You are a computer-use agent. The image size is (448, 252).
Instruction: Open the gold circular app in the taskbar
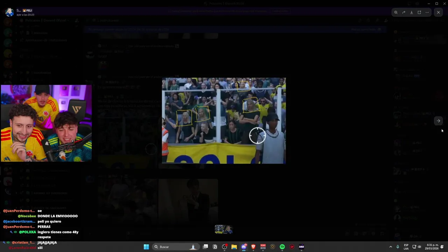pyautogui.click(x=273, y=247)
